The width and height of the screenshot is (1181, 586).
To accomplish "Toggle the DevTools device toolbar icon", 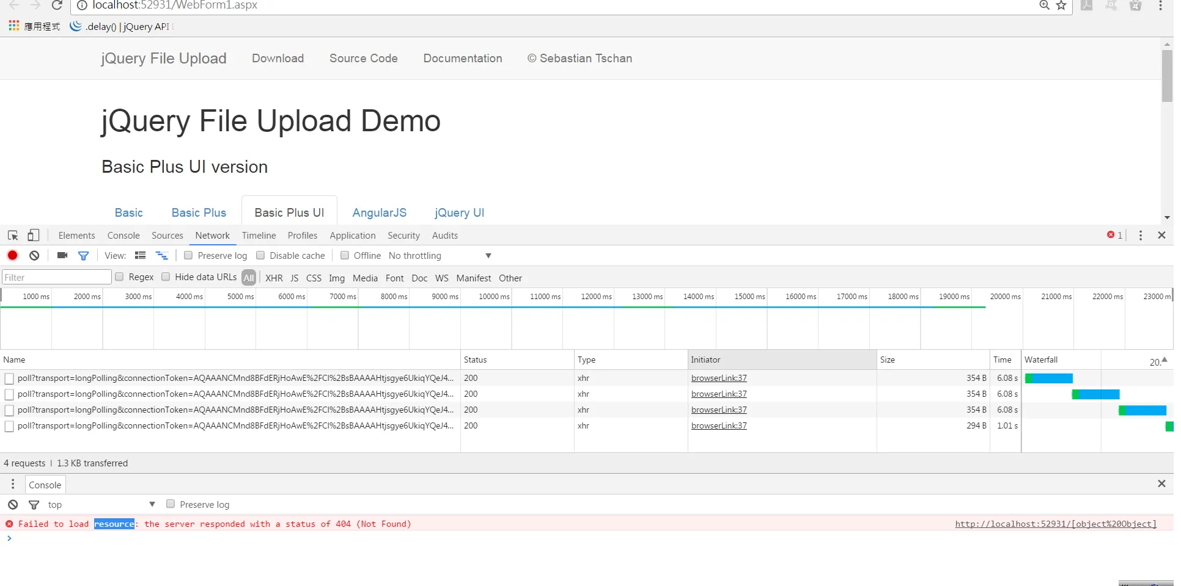I will 34,236.
